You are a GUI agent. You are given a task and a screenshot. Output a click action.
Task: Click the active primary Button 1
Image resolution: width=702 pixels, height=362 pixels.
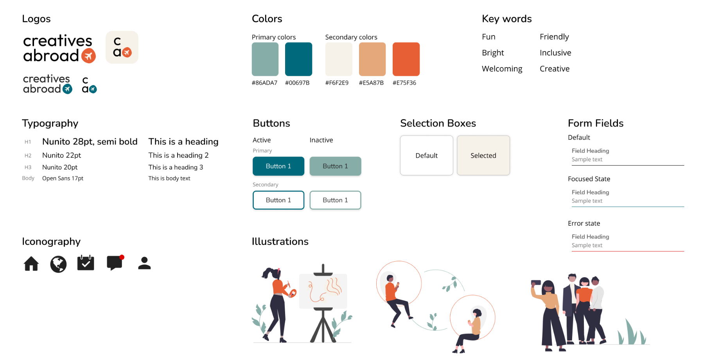coord(278,166)
